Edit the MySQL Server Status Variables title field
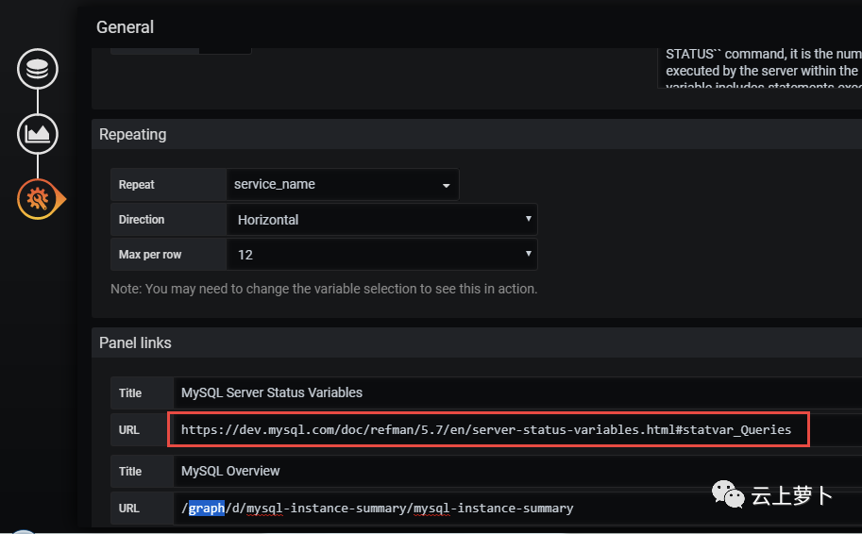The width and height of the screenshot is (862, 534). click(517, 392)
